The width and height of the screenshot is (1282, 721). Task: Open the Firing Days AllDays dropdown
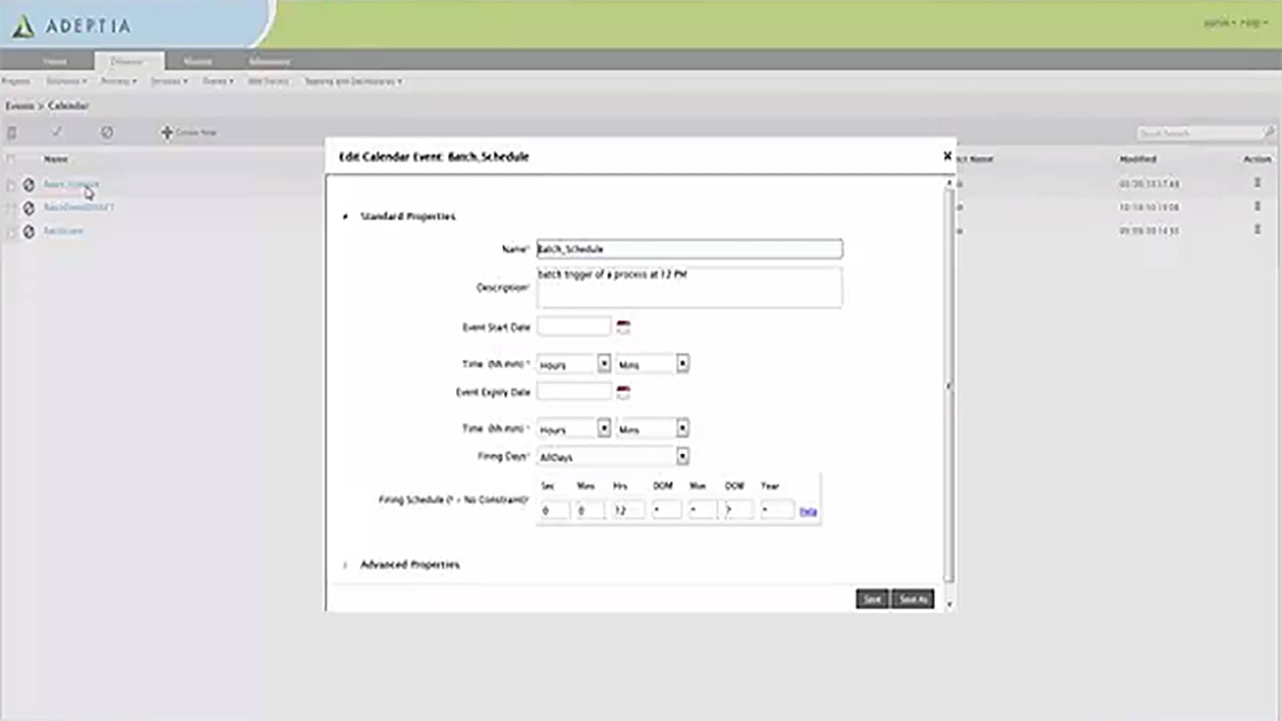point(682,457)
